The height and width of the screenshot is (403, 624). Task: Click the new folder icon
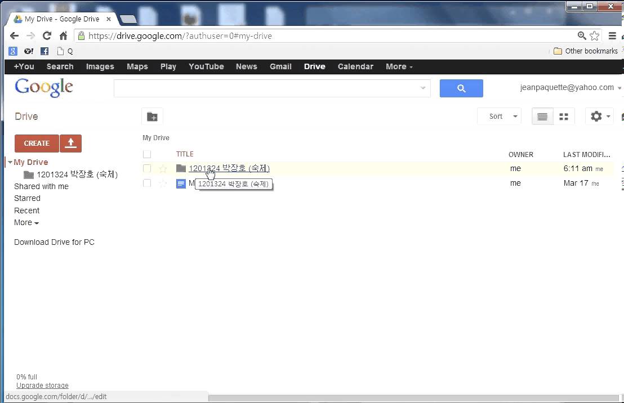point(152,117)
